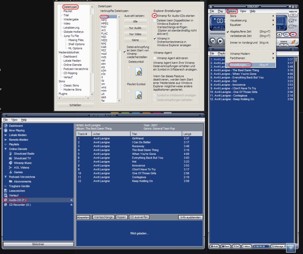Click the Info ausblenden button
This screenshot has height=254, width=303.
click(190, 217)
